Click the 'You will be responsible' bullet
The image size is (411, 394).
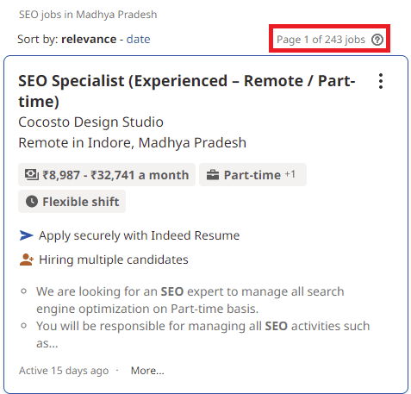pyautogui.click(x=202, y=335)
